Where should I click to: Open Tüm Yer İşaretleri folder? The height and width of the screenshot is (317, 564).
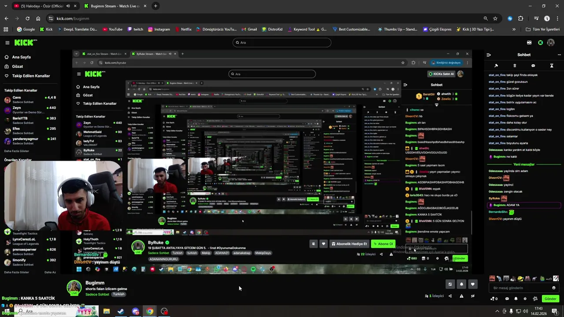click(x=543, y=29)
